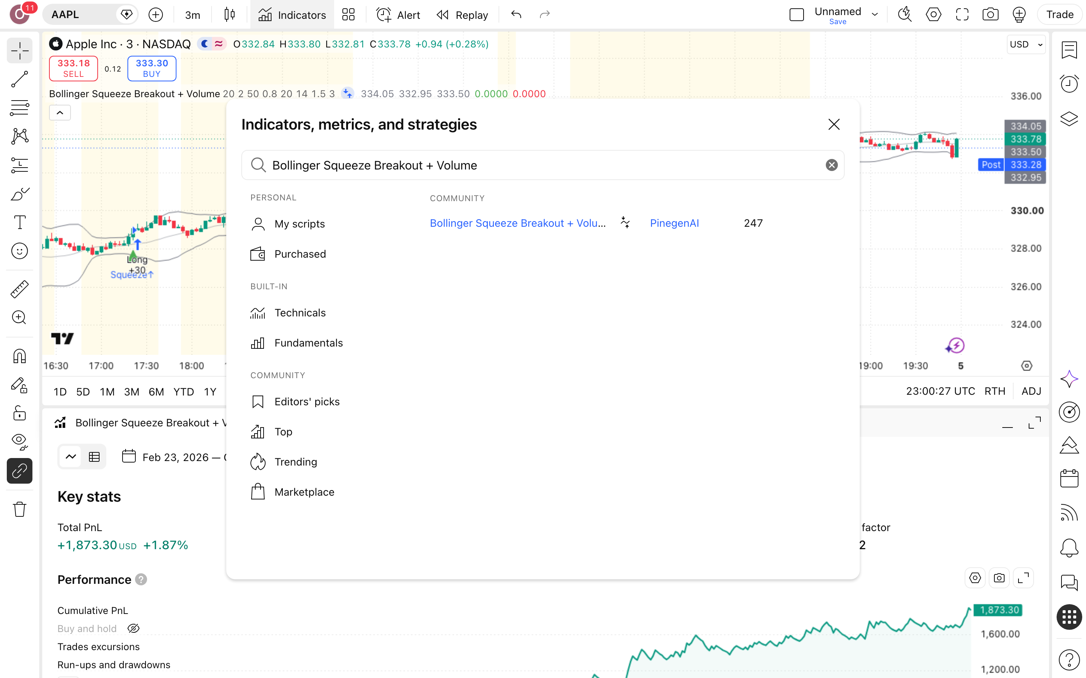
Task: Select the Text annotation tool
Action: 19,222
